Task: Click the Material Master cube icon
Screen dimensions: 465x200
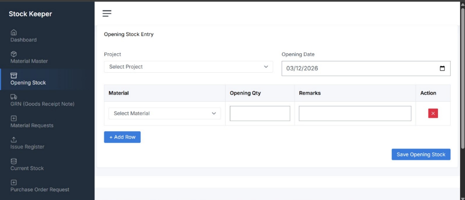Action: point(14,54)
